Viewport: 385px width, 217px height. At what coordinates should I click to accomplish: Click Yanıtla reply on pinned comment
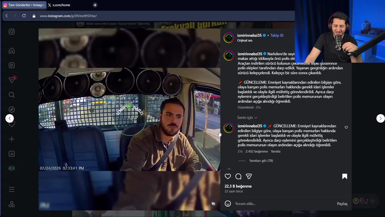276,152
